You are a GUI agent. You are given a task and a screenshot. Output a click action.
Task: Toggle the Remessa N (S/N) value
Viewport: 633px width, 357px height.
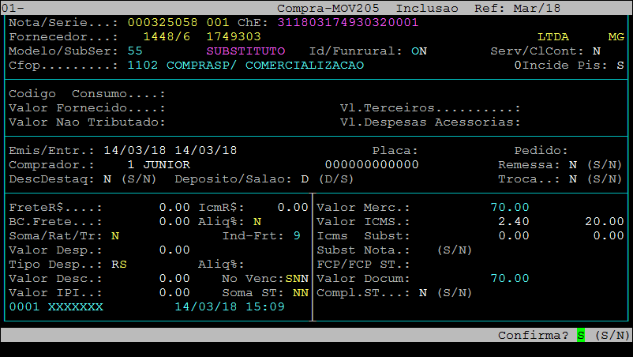tap(573, 164)
